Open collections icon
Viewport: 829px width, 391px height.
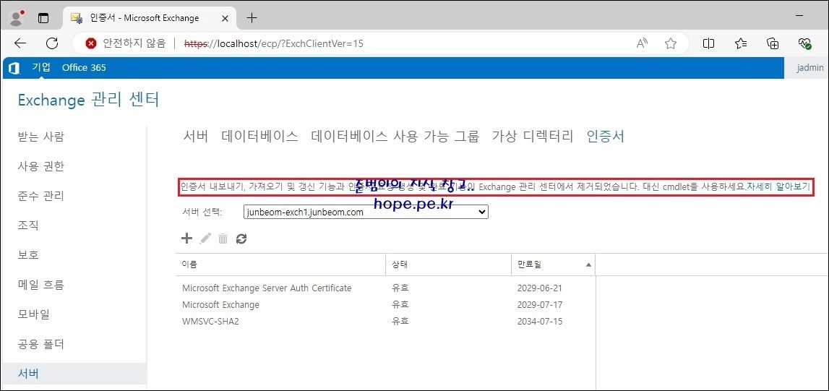(x=773, y=43)
